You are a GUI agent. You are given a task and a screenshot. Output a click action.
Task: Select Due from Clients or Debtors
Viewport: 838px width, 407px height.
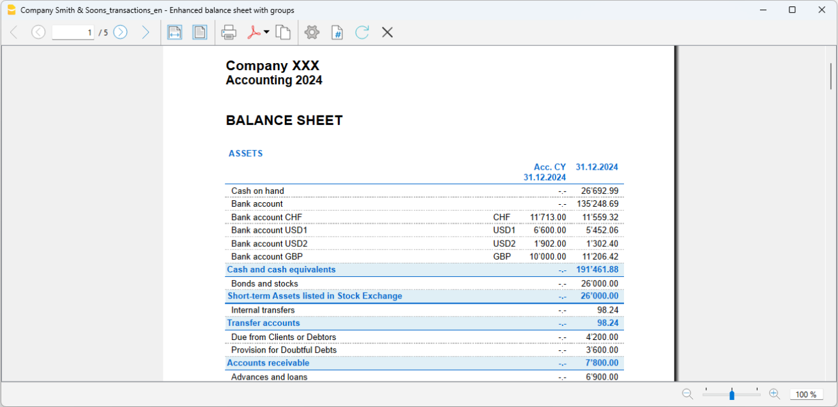[x=284, y=337]
